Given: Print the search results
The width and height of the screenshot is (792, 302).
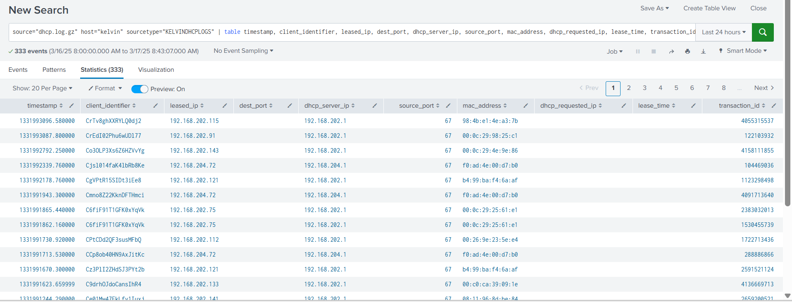Looking at the screenshot, I should pyautogui.click(x=687, y=52).
